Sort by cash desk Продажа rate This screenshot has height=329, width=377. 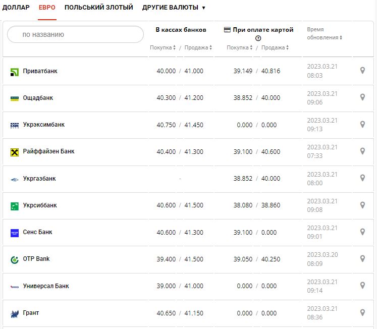198,47
